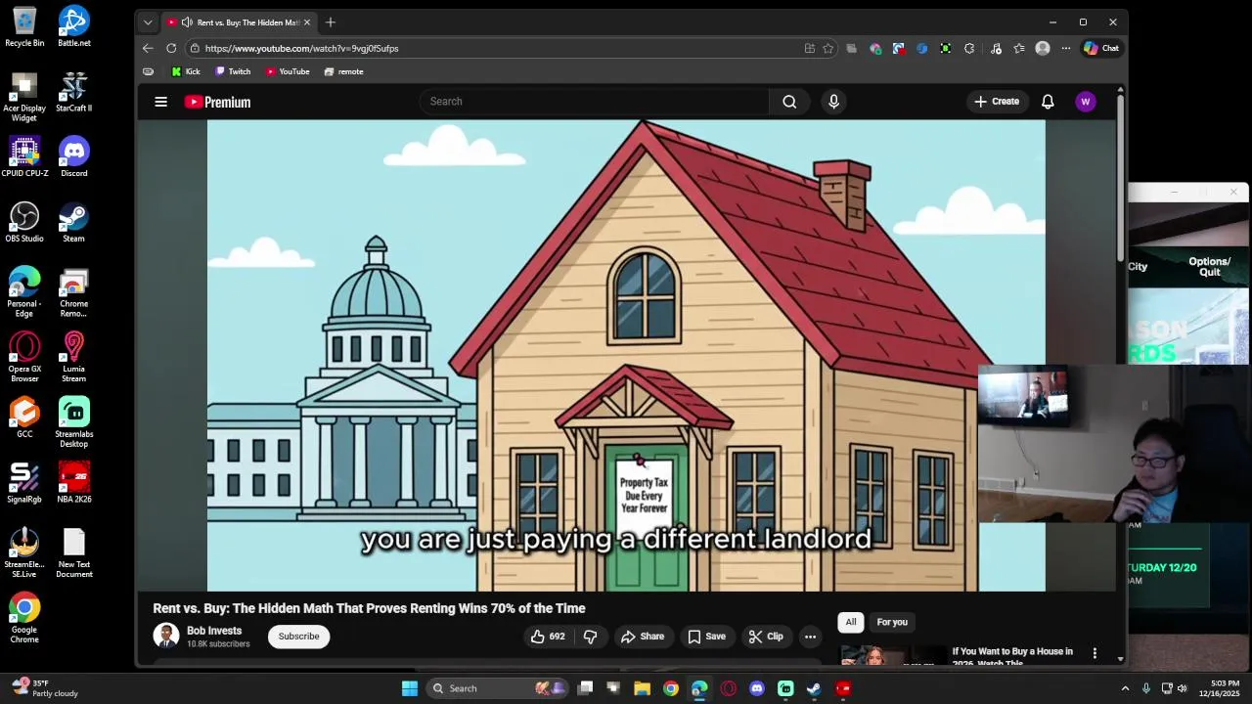This screenshot has width=1252, height=704.
Task: Click the YouTube Premium logo
Action: click(x=217, y=102)
